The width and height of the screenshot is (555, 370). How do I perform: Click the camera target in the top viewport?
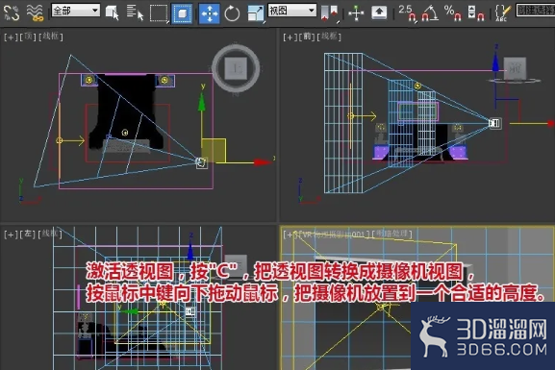click(109, 136)
